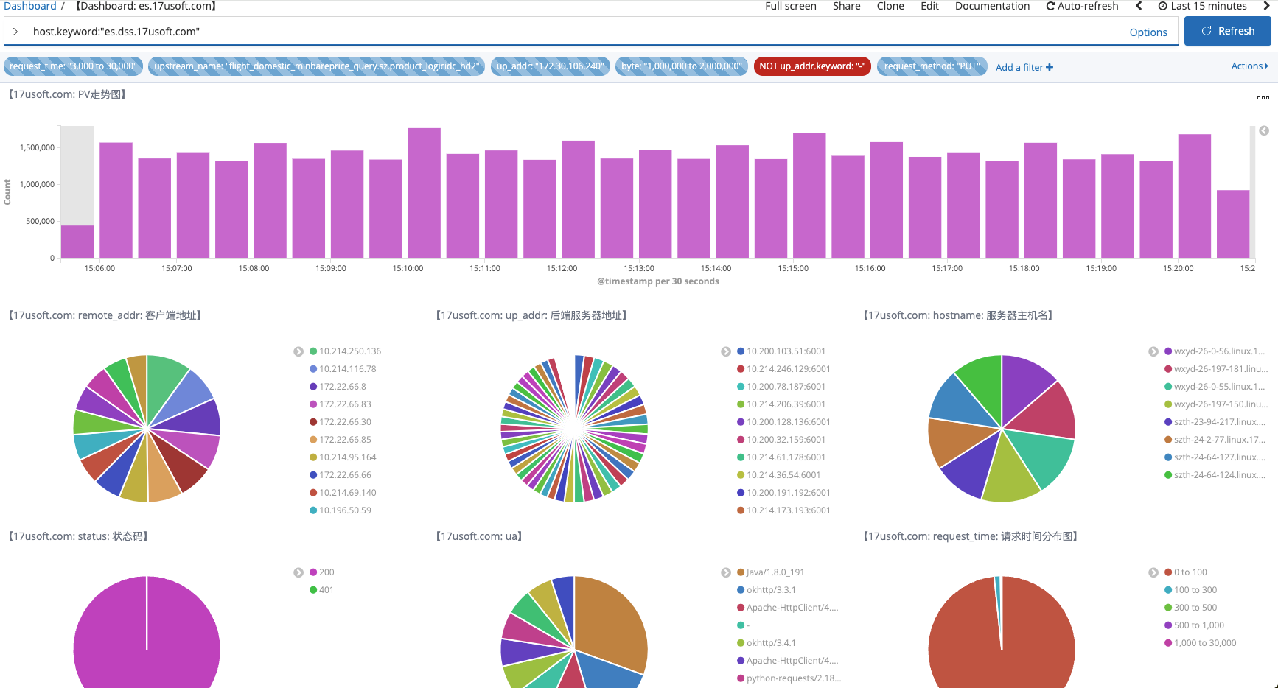Viewport: 1278px width, 688px height.
Task: Click into the query search field
Action: point(575,32)
